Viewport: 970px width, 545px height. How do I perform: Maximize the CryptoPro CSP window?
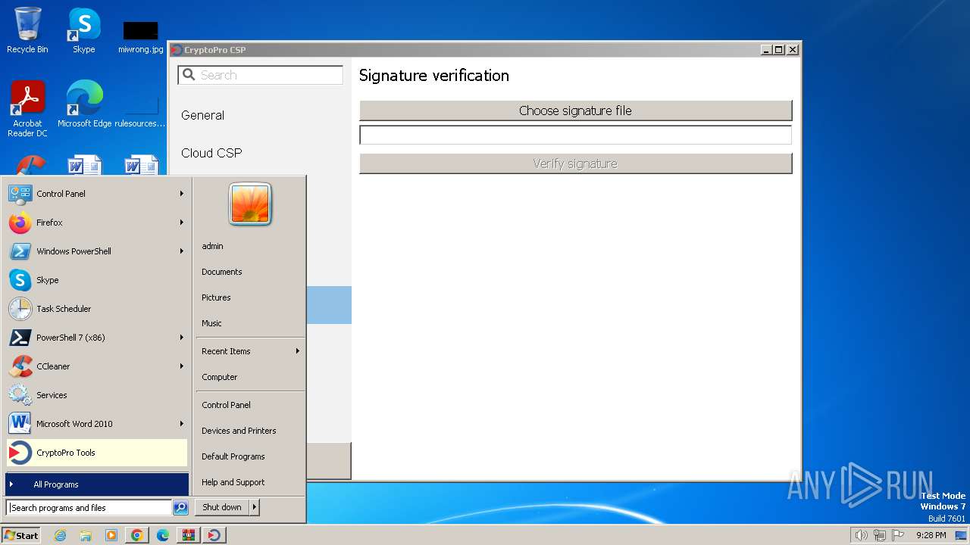coord(779,50)
